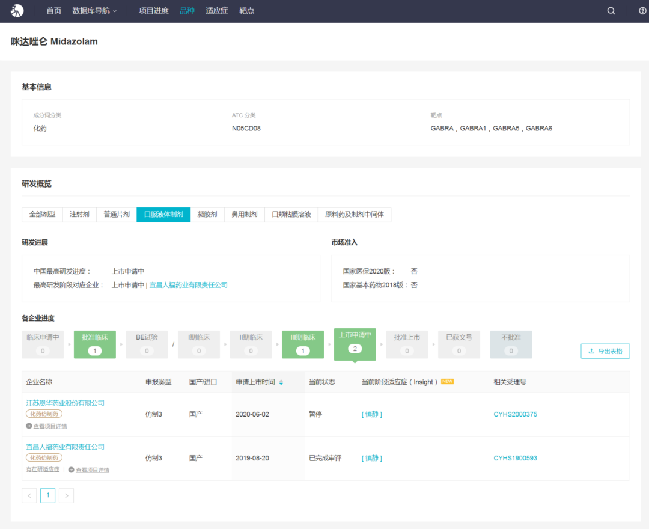The image size is (649, 529).
Task: Select the 批准临床 stage filter
Action: click(95, 344)
